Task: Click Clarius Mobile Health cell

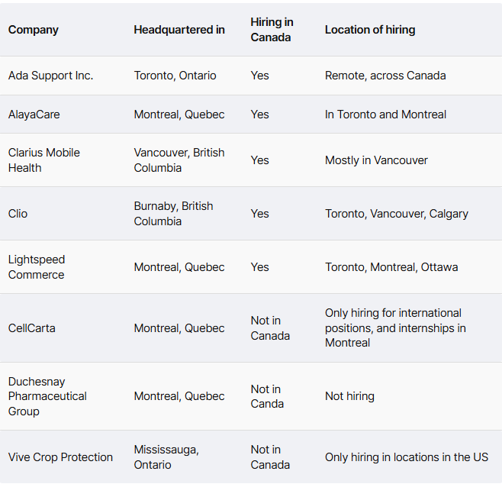Action: (x=44, y=160)
